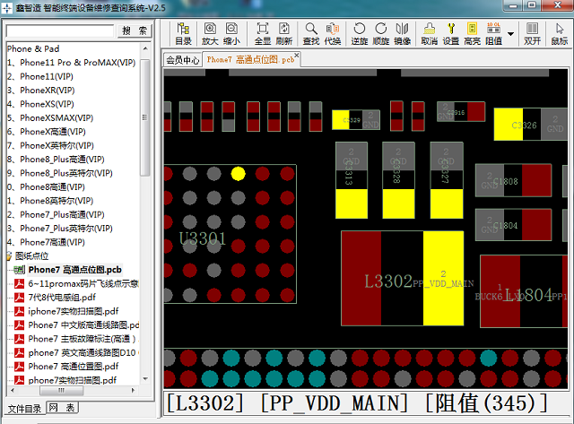
Task: Select Phone8高通(VIP) entry
Action: pos(46,187)
